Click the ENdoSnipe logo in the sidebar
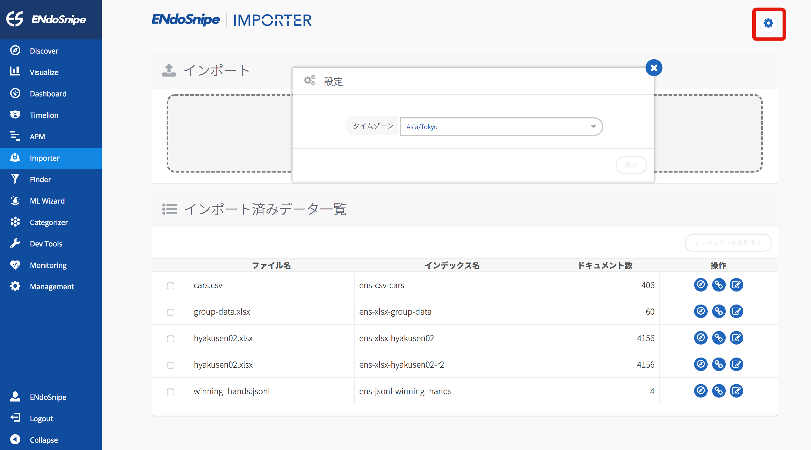Screen dimensions: 811x450 (x=46, y=19)
